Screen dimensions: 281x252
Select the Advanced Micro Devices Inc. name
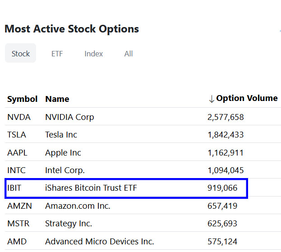tap(100, 242)
